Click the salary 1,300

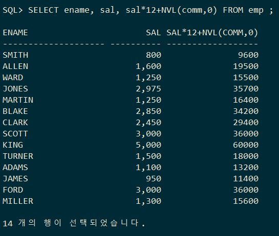[148, 201]
